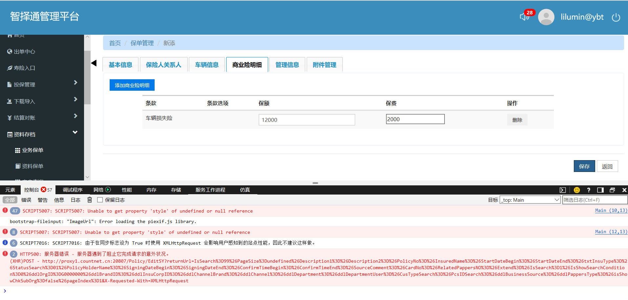Log out using the power icon
628x300 pixels.
click(616, 17)
